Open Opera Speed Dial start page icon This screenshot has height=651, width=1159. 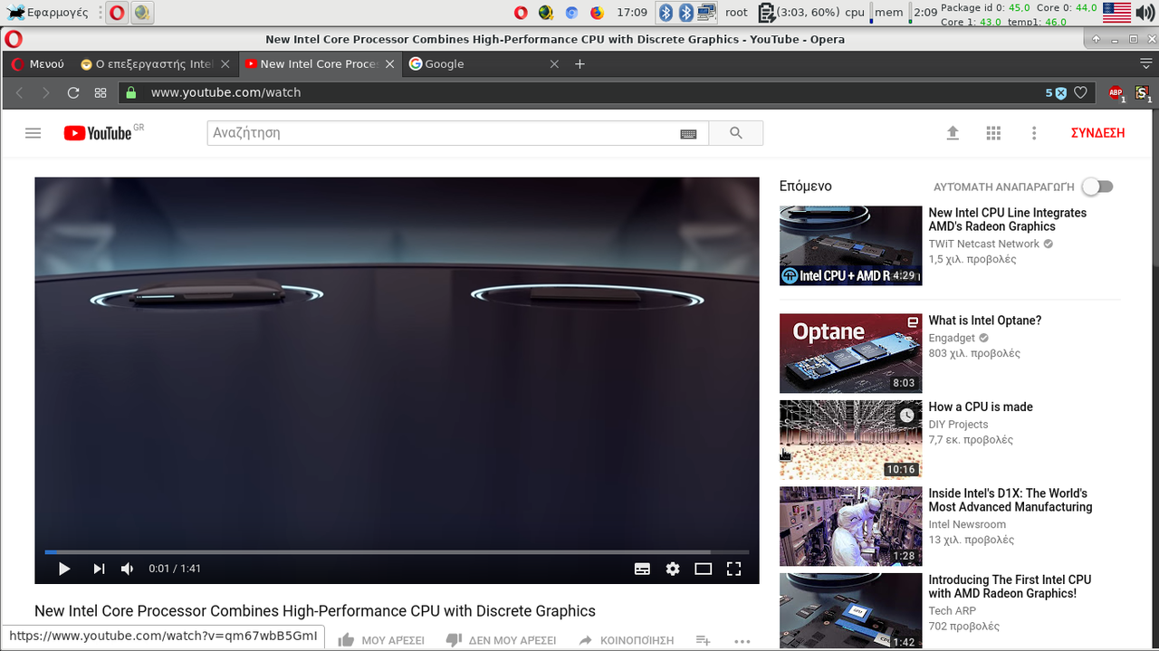(101, 92)
